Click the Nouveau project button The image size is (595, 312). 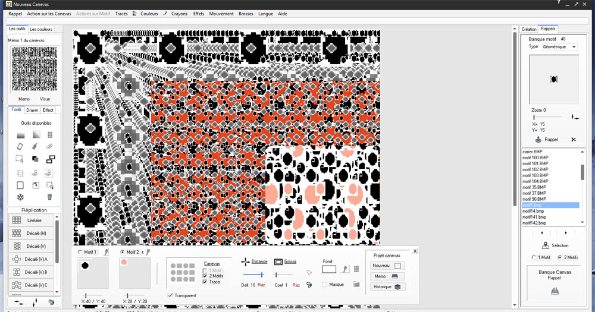[x=387, y=266]
